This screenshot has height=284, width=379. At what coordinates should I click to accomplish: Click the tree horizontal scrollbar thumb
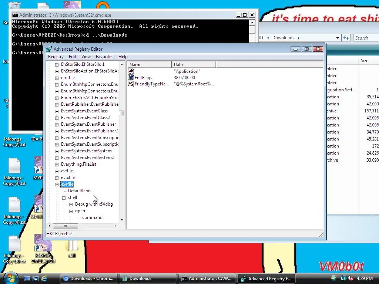(x=66, y=226)
